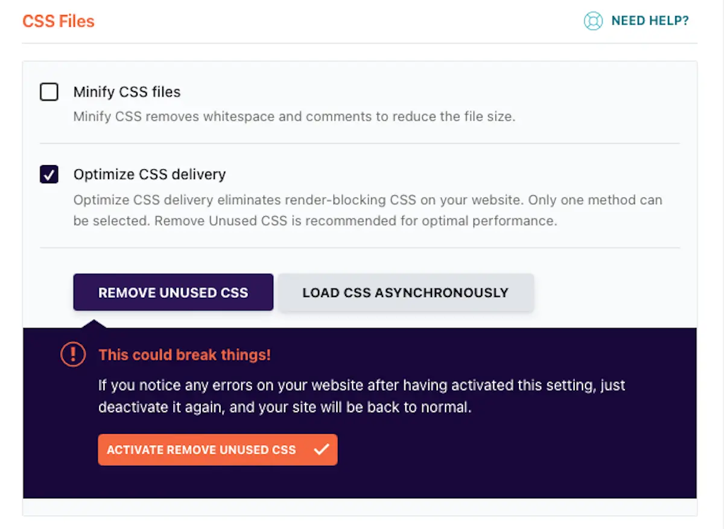Select the Remove Unused CSS method
Screen dimensions: 724x529
click(173, 293)
